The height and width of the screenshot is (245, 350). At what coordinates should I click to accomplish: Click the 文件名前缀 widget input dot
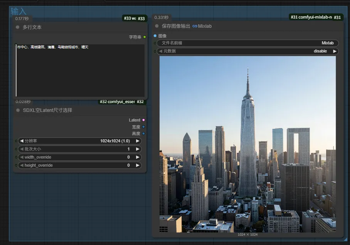coord(155,43)
